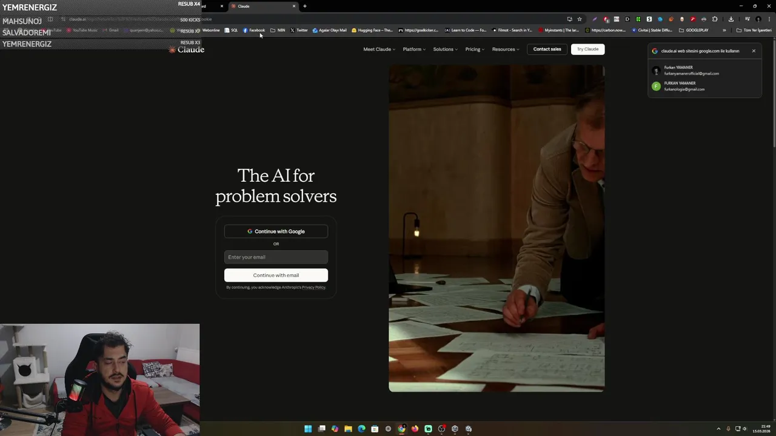Open the Facebook bookmark
The height and width of the screenshot is (436, 776).
pyautogui.click(x=254, y=30)
